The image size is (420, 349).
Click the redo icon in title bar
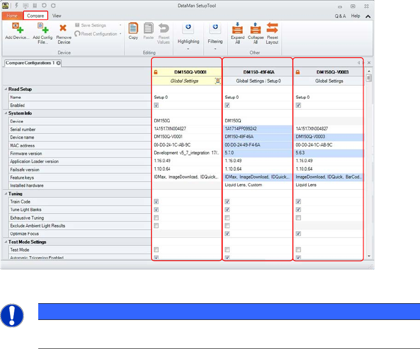pyautogui.click(x=54, y=5)
